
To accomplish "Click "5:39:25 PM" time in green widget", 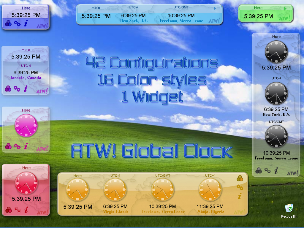I will pyautogui.click(x=259, y=16).
